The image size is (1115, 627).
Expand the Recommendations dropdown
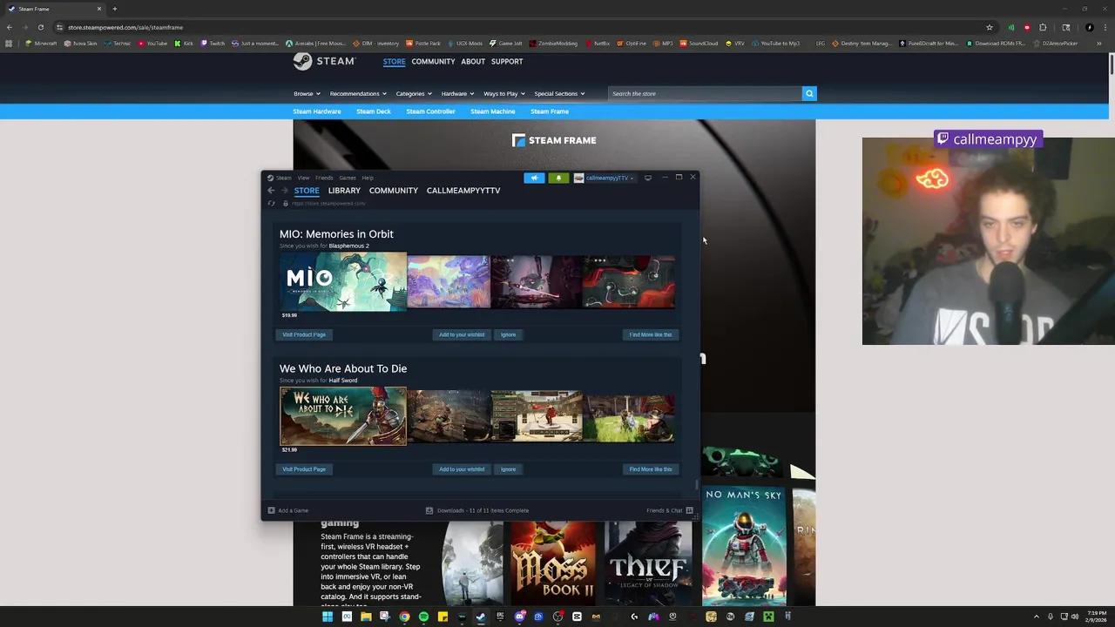click(358, 93)
